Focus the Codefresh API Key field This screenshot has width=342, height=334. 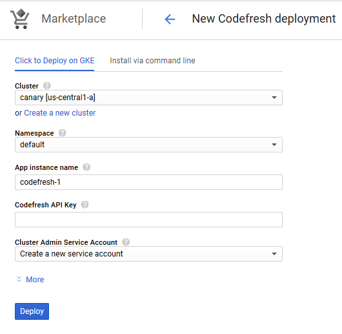(148, 220)
